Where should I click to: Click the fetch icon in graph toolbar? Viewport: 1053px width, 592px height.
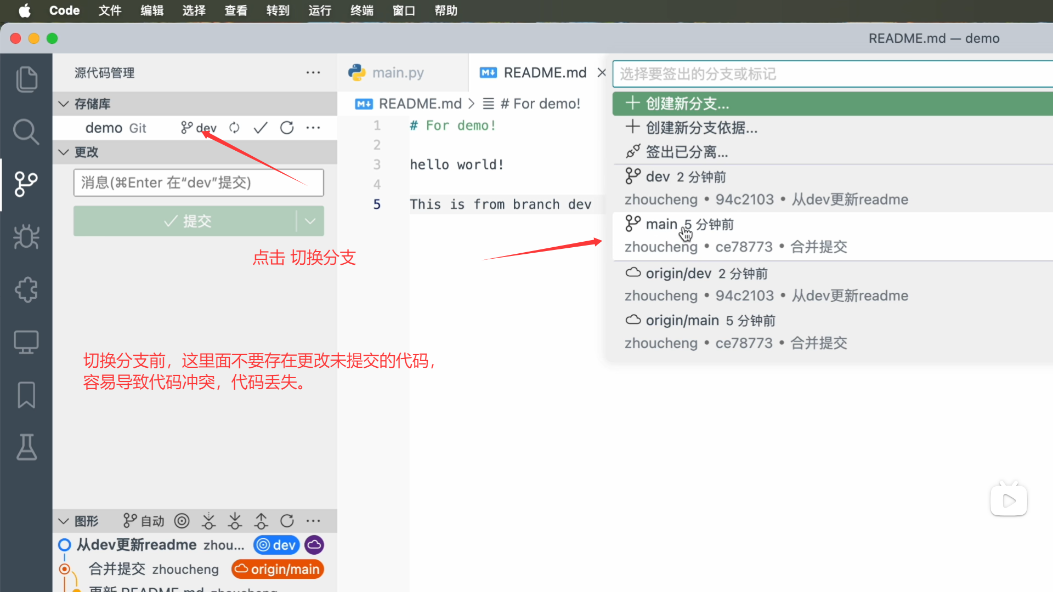pyautogui.click(x=208, y=521)
